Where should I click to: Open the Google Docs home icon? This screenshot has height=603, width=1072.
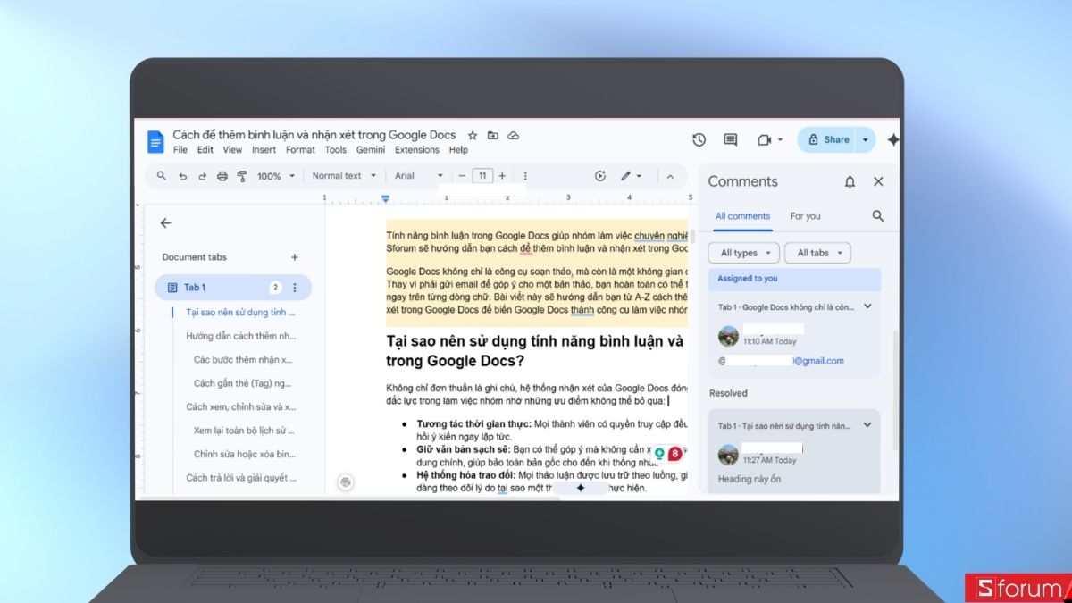point(155,141)
